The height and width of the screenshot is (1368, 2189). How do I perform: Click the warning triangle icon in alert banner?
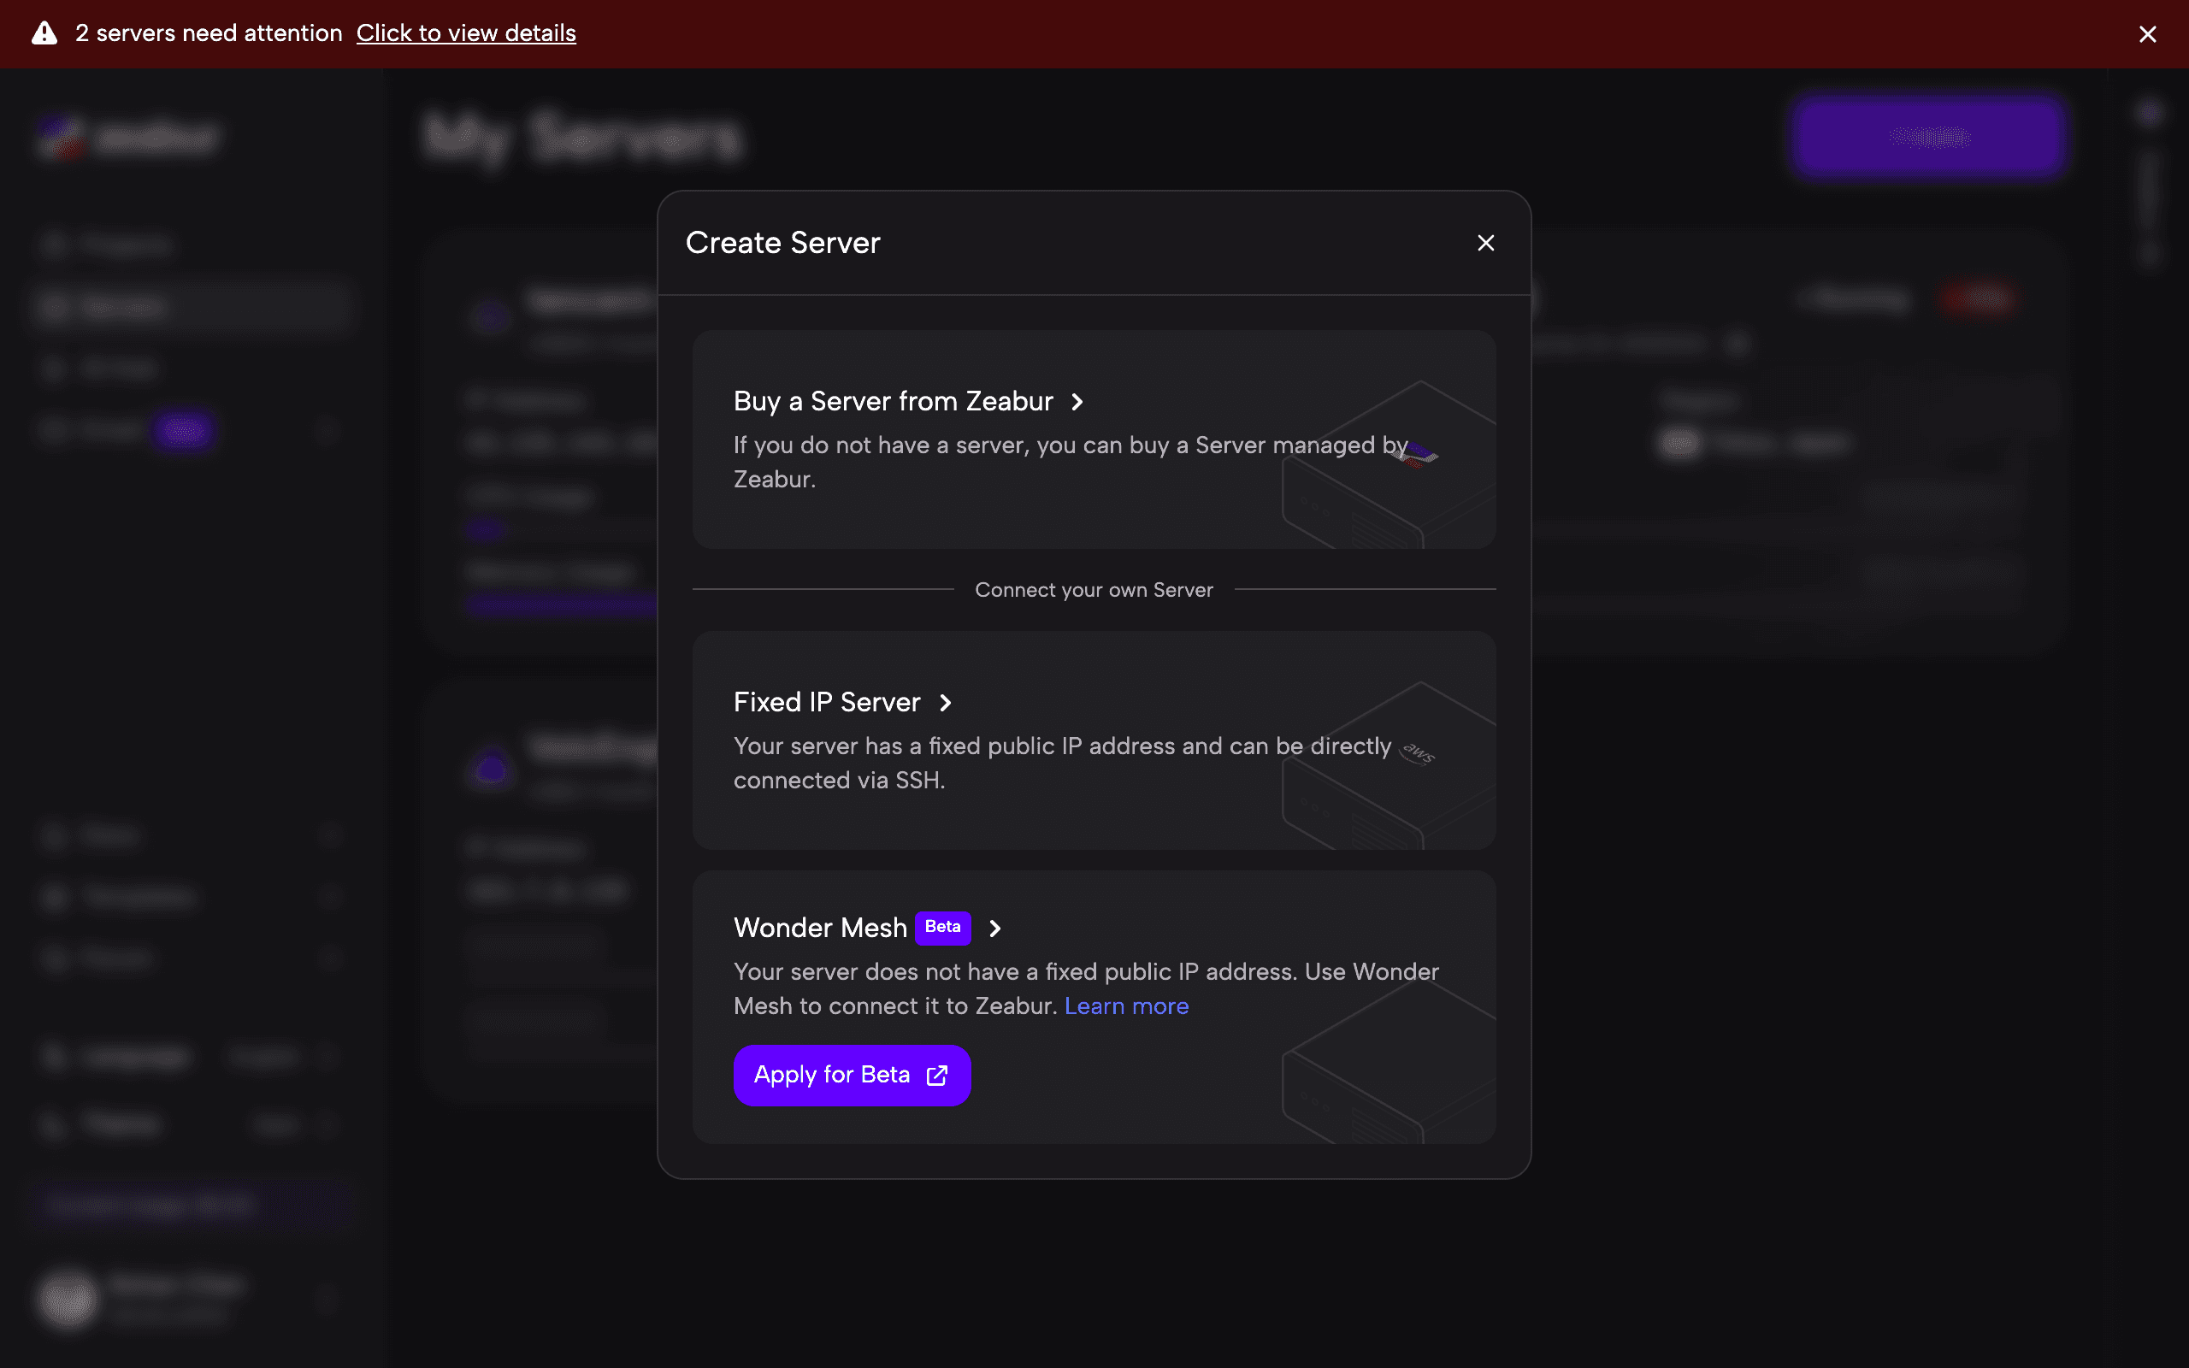tap(43, 33)
